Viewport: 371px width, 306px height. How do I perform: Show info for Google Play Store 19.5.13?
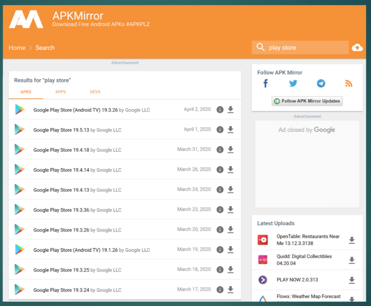(220, 130)
